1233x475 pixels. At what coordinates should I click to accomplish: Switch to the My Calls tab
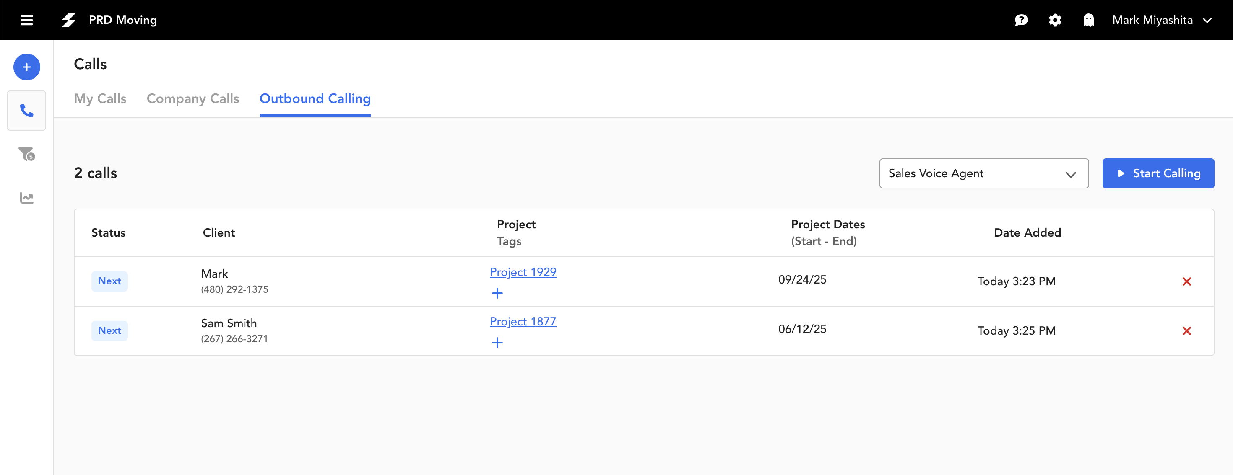click(x=100, y=98)
